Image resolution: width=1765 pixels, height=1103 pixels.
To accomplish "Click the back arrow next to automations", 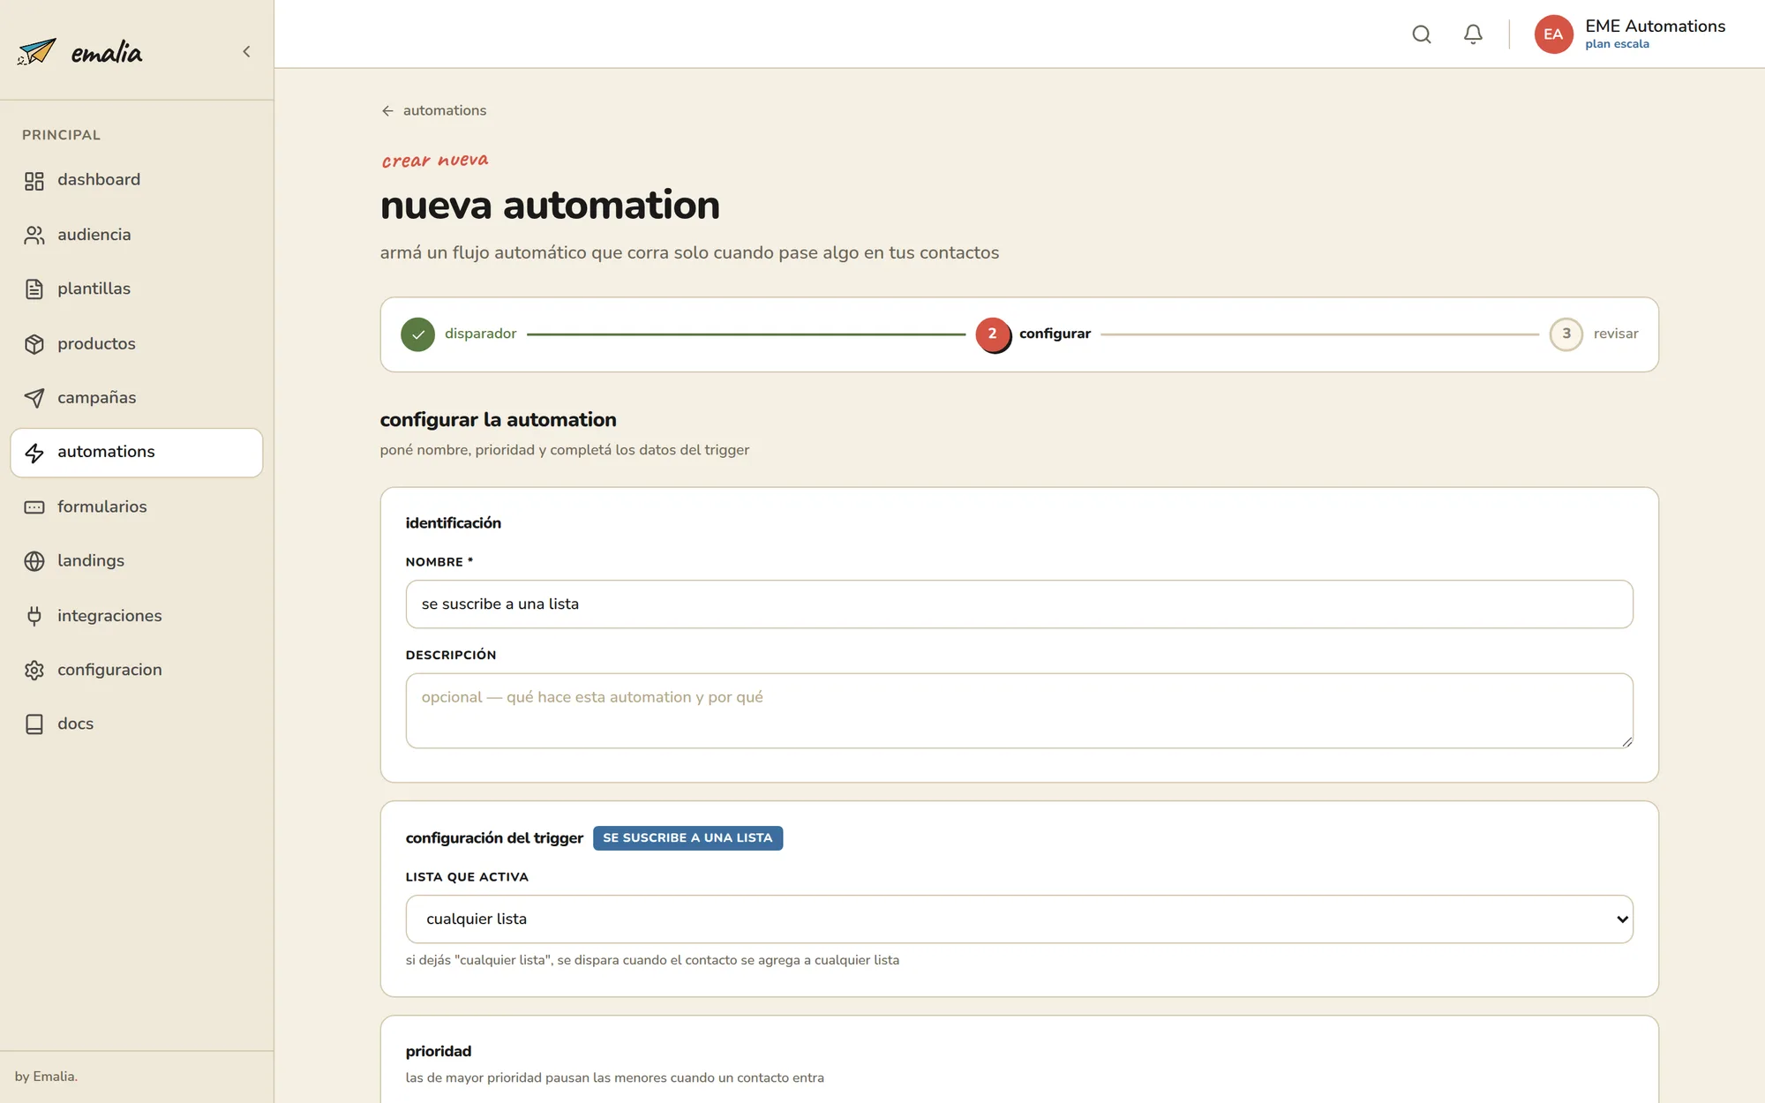I will tap(387, 110).
